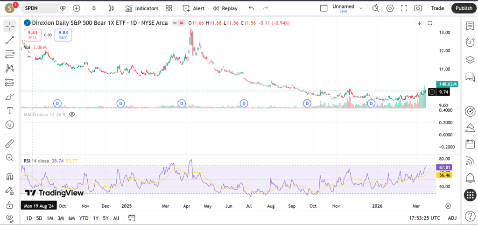Open chart settings gear icon

point(390,8)
